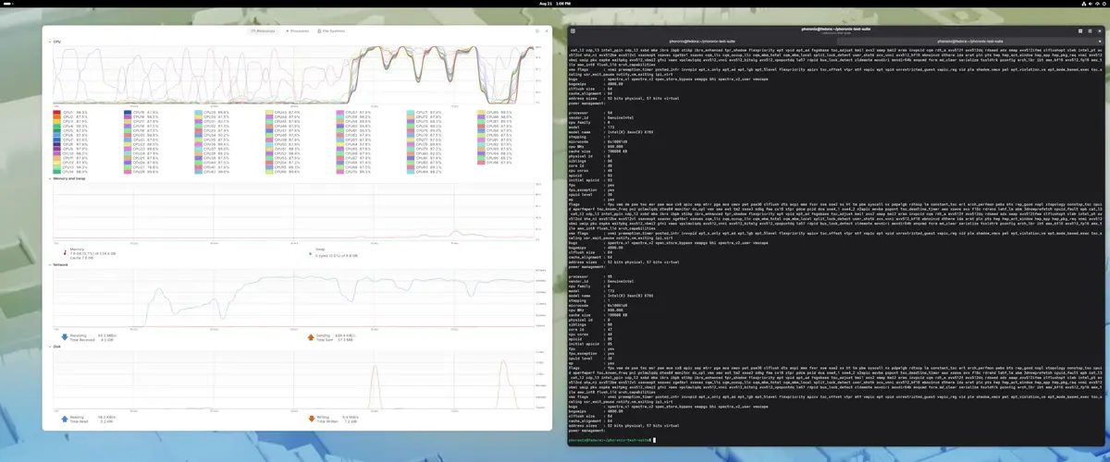Click the terminal command prompt line

612,440
